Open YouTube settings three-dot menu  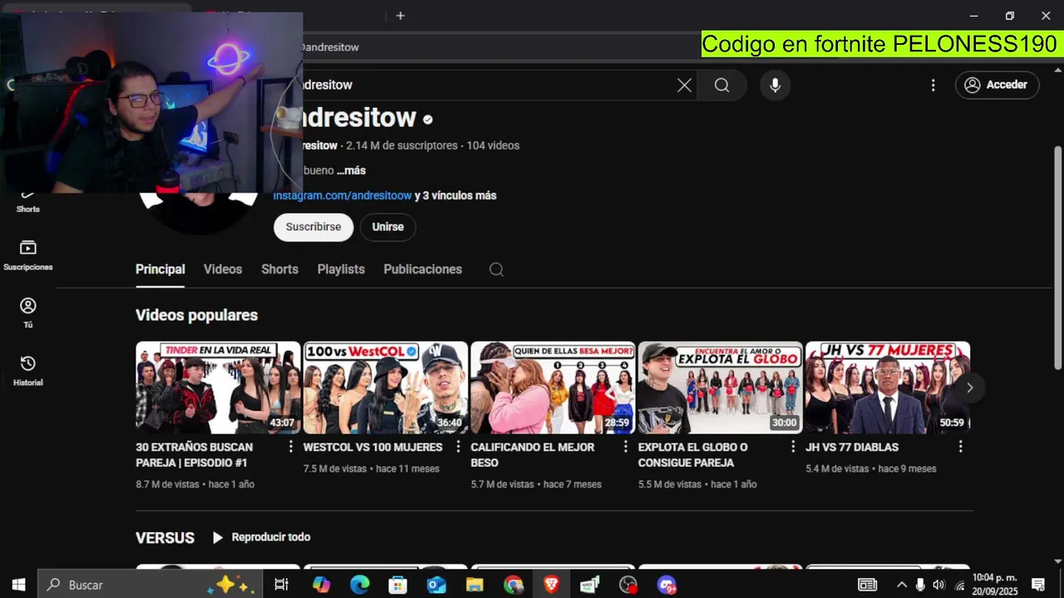coord(933,85)
